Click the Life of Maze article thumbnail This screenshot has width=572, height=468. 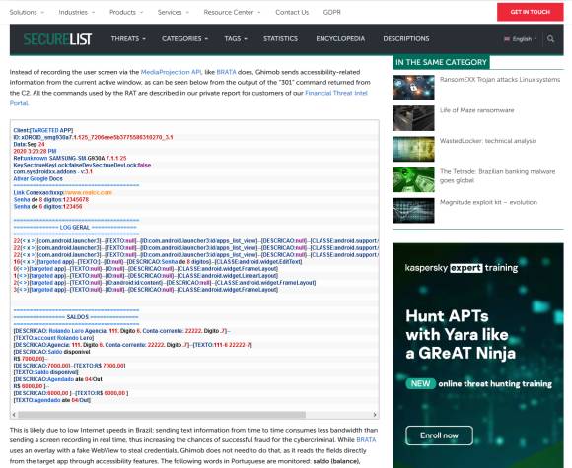(x=413, y=118)
